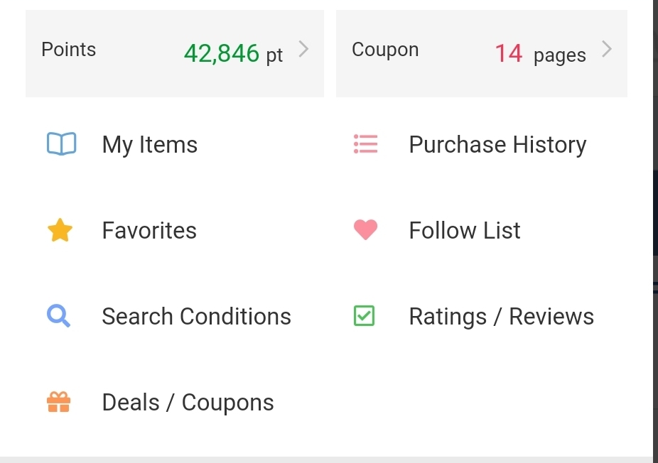Open saved Search Conditions

(196, 316)
